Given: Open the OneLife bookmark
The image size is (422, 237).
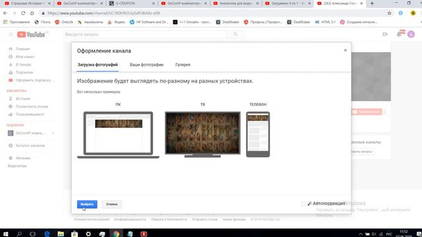Looking at the screenshot, I should (x=64, y=22).
